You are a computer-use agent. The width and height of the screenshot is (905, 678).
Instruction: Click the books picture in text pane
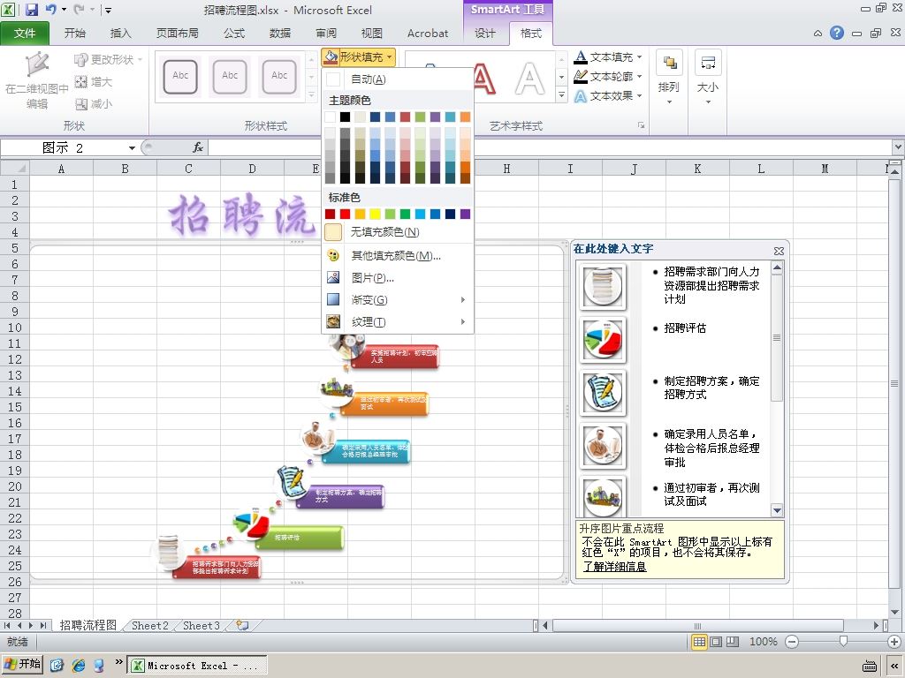(x=603, y=287)
